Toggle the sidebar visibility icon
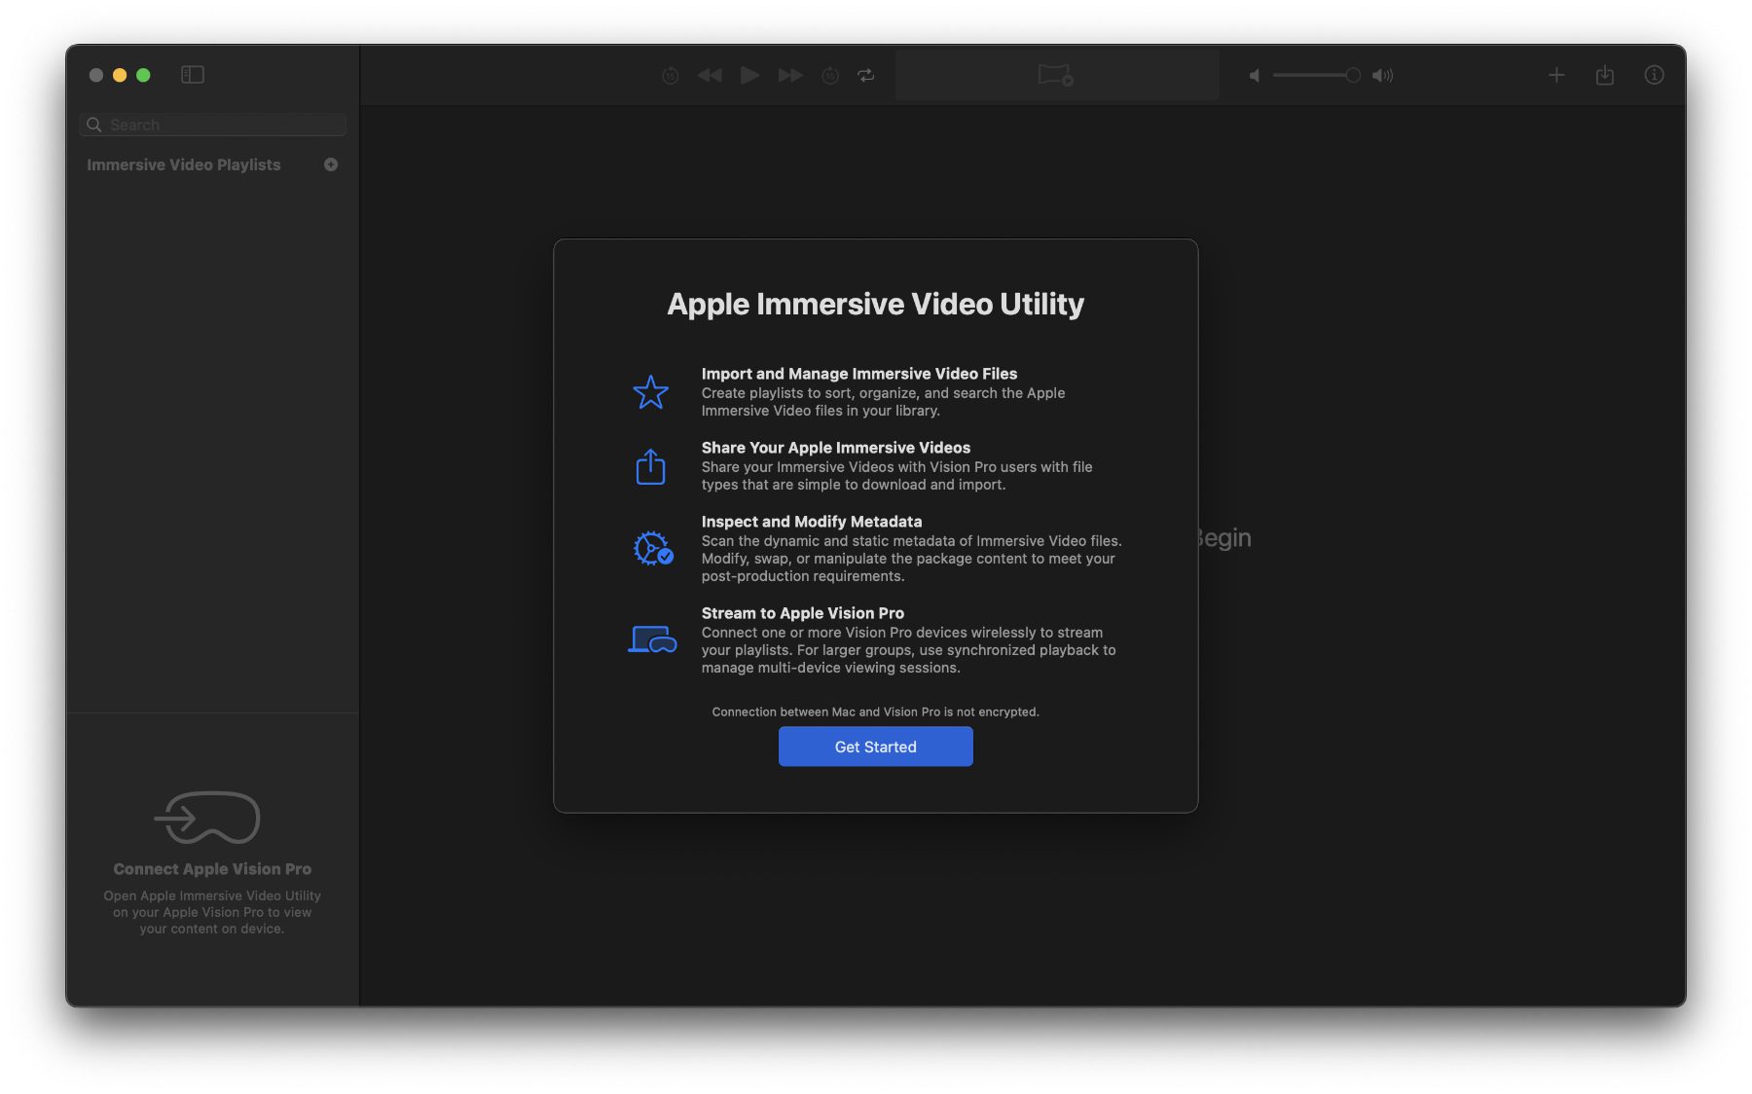 click(192, 75)
